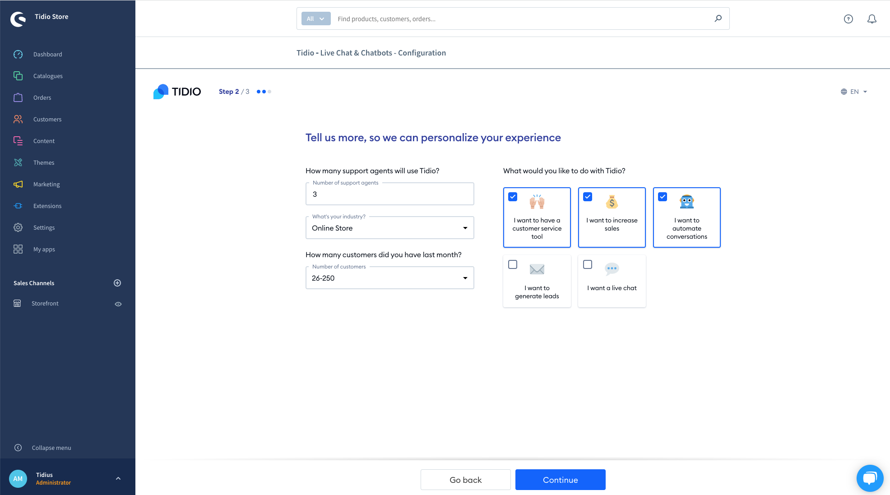This screenshot has width=890, height=495.
Task: Open the Dashboard gauge icon
Action: pyautogui.click(x=18, y=54)
